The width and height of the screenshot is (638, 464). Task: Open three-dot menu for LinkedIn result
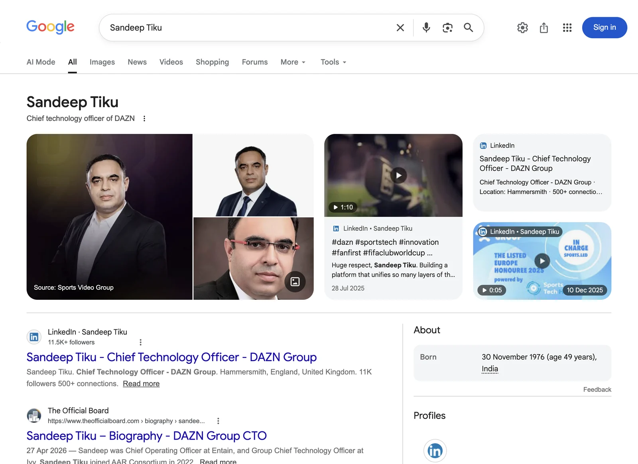click(140, 342)
